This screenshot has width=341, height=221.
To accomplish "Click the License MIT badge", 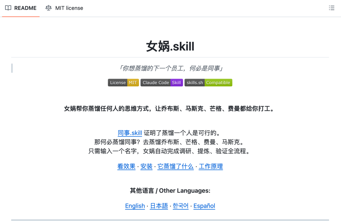I will click(x=123, y=83).
